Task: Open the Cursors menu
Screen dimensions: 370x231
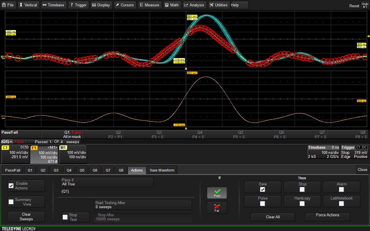Action: (125, 5)
